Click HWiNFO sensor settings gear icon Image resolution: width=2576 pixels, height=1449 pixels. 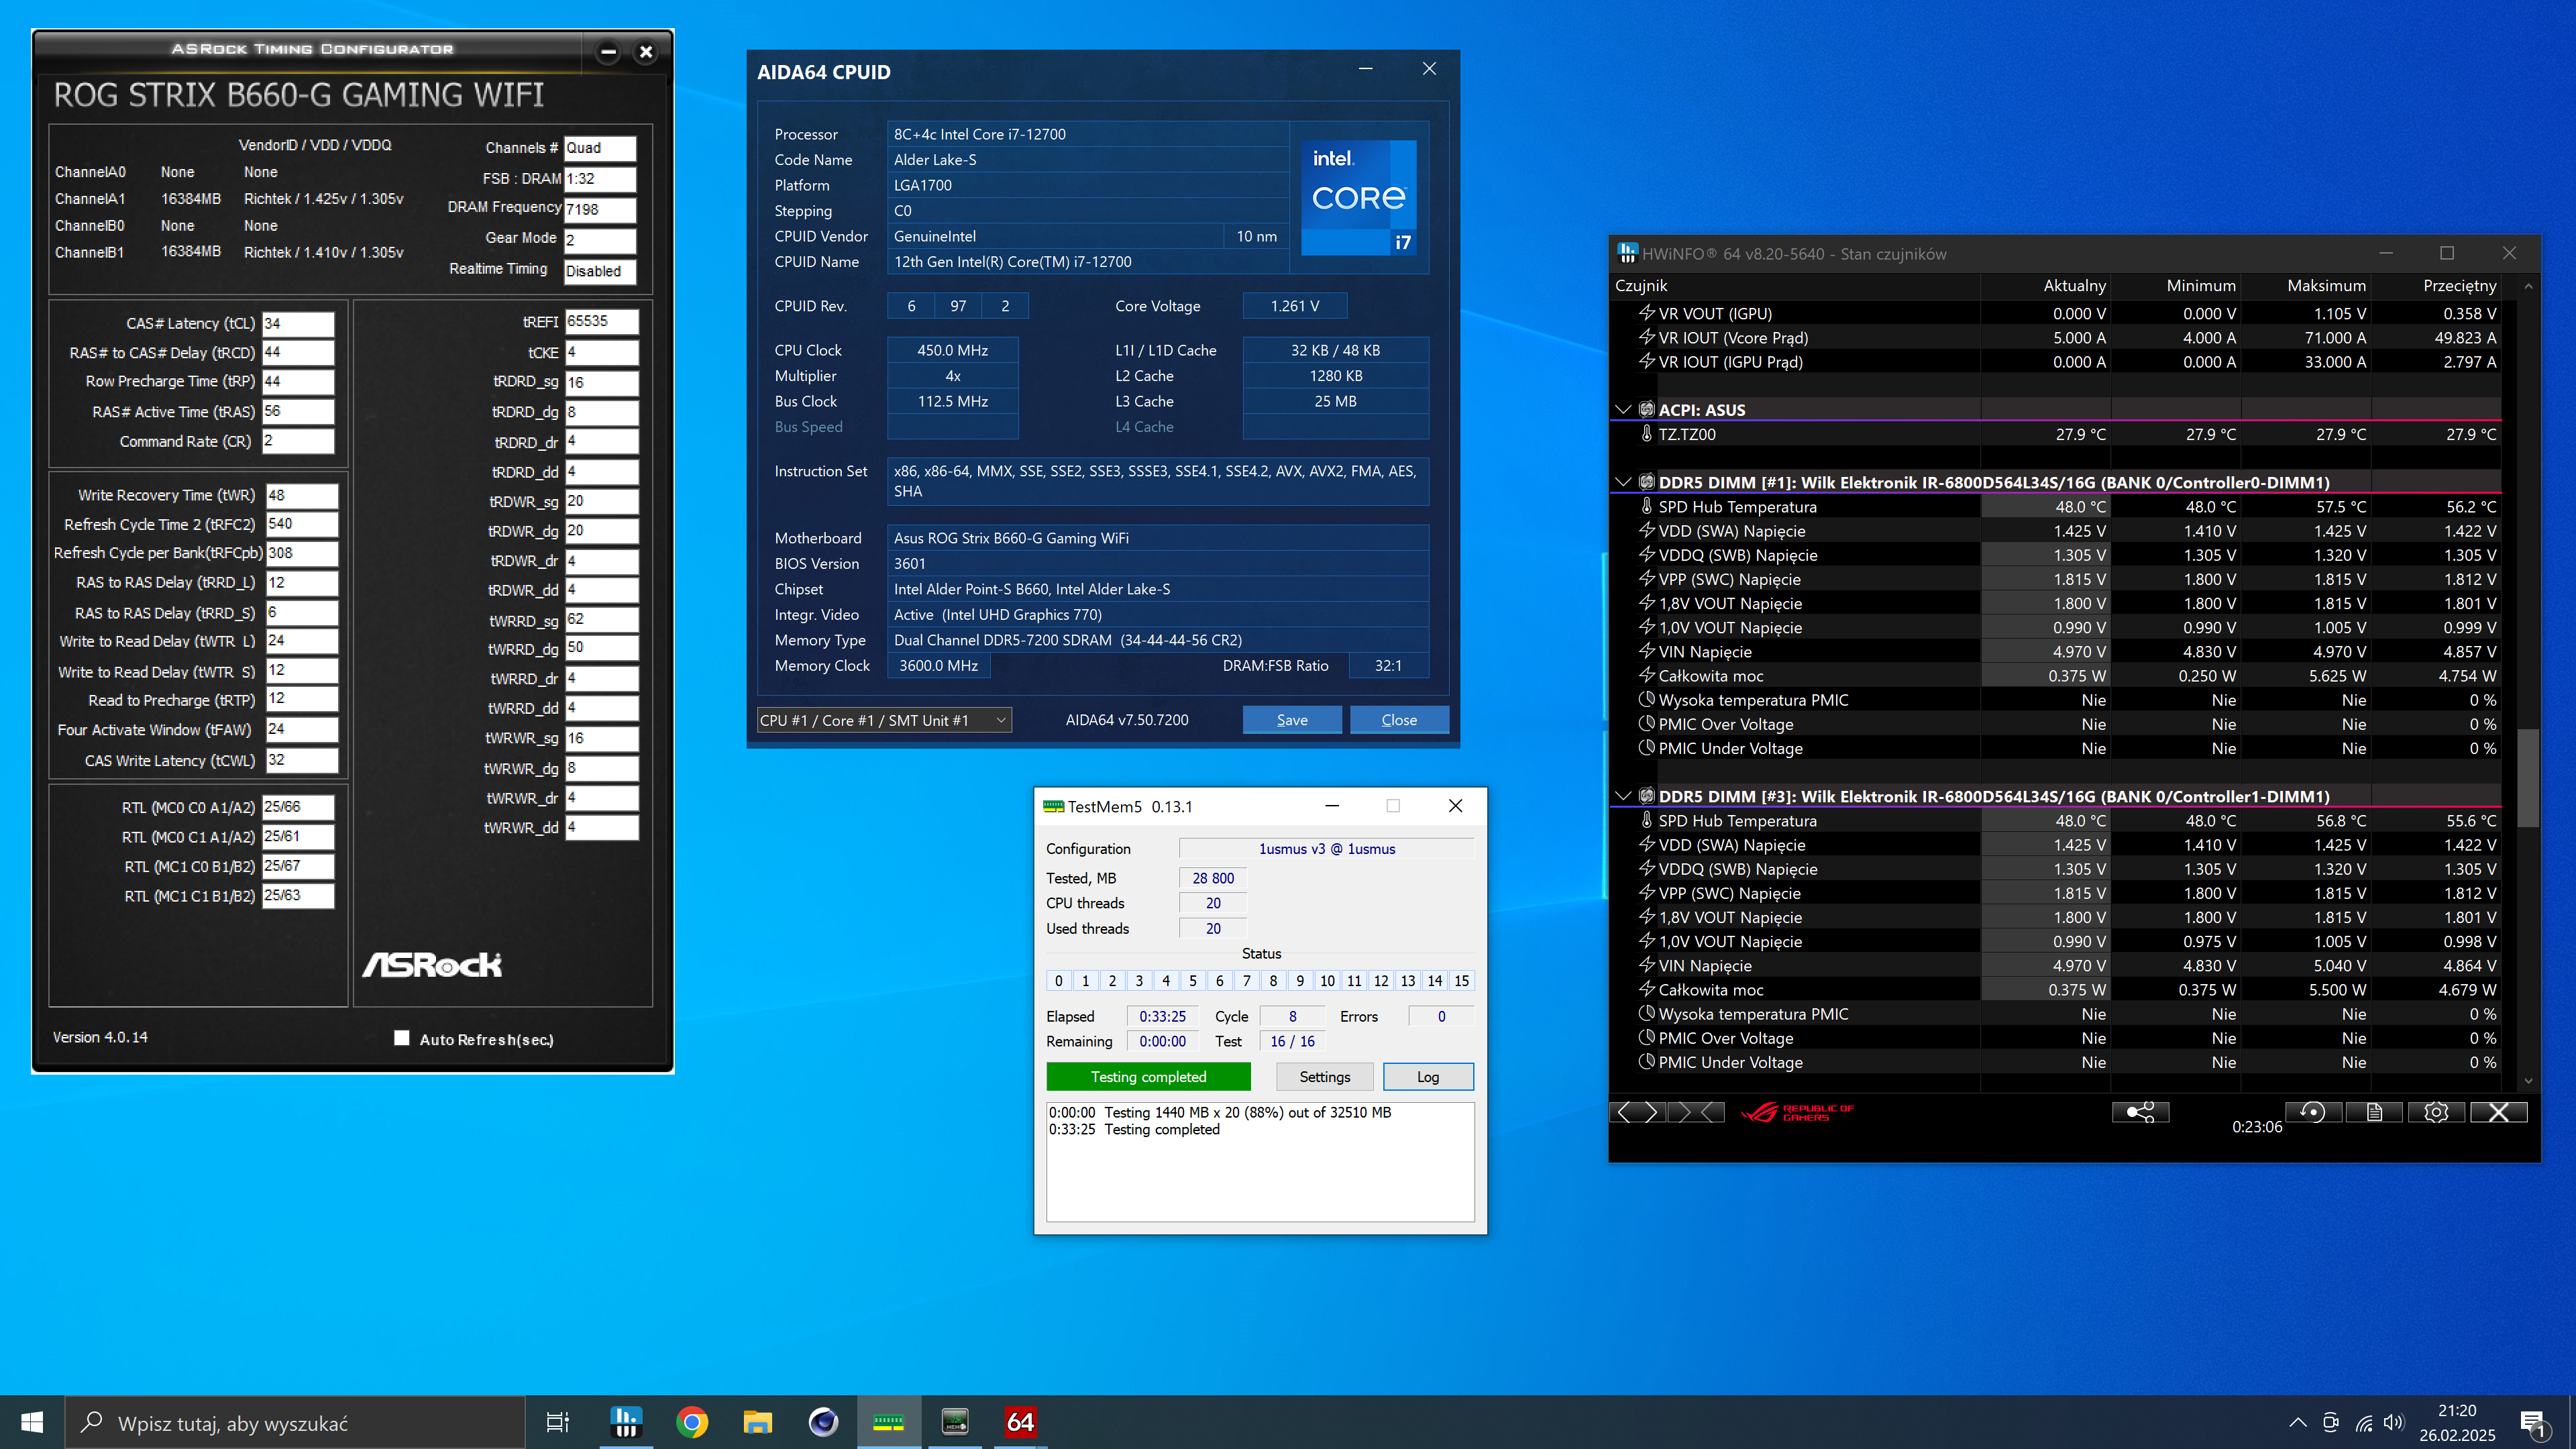pos(2436,1112)
